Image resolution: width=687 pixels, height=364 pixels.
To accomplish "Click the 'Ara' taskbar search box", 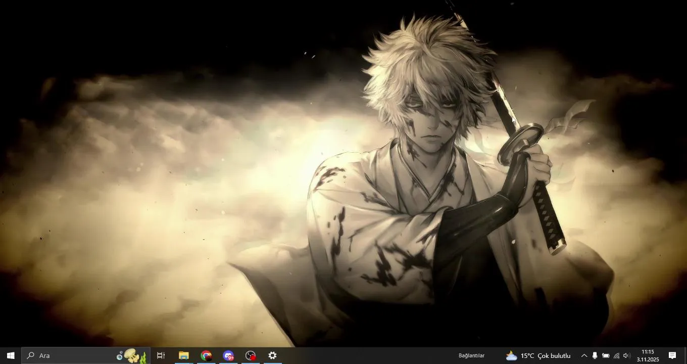I will [86, 355].
